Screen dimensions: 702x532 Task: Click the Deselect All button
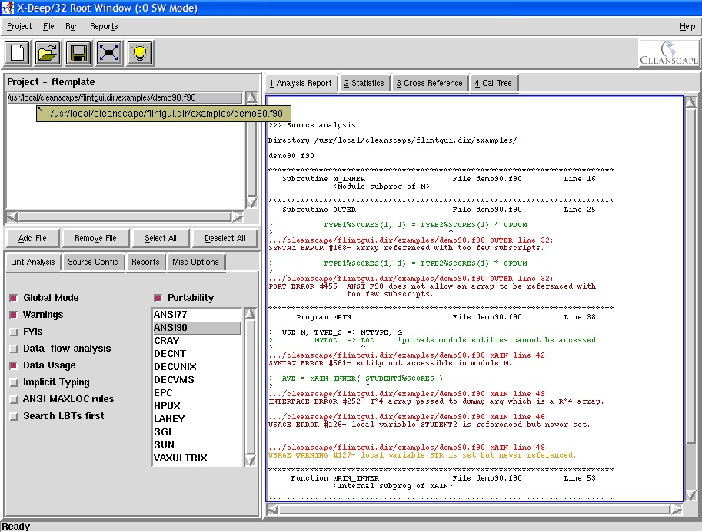coord(225,238)
